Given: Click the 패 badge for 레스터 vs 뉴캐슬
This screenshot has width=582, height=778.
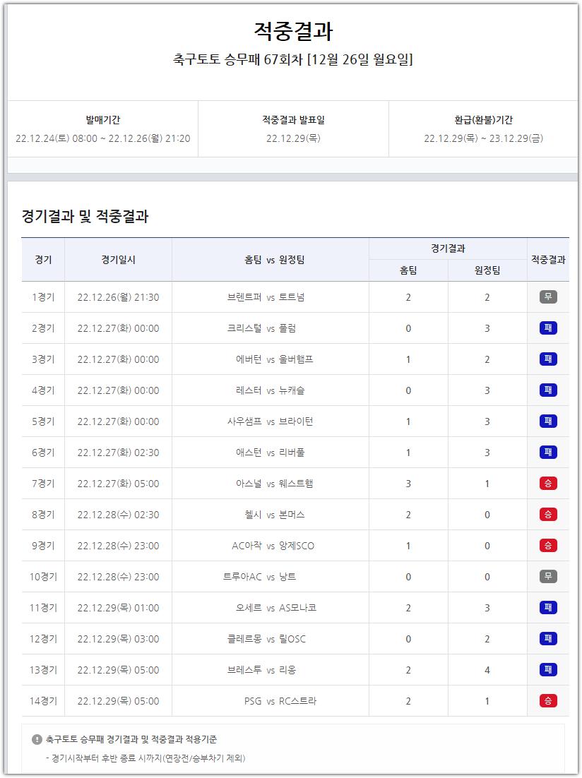Looking at the screenshot, I should click(547, 390).
